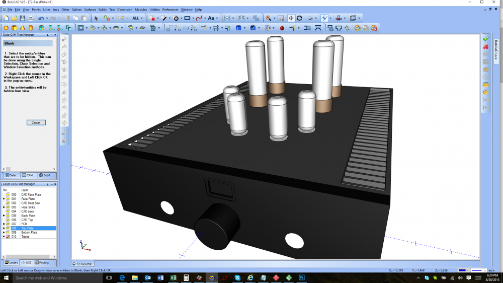The image size is (503, 283).
Task: Switch to the UCS tab
Action: [28, 262]
